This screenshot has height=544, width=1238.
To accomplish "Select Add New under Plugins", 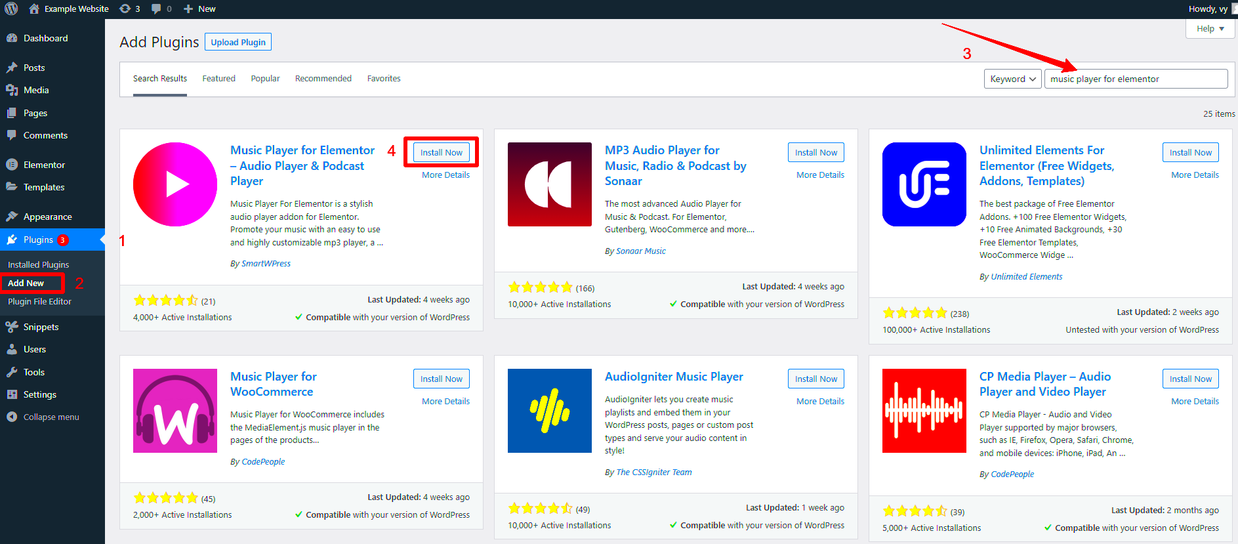I will coord(26,283).
